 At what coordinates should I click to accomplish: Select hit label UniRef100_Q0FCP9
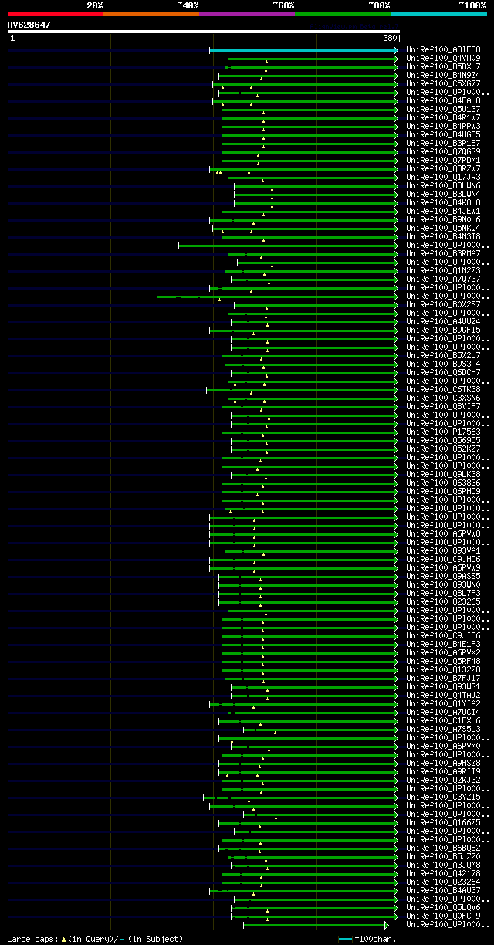point(443,916)
